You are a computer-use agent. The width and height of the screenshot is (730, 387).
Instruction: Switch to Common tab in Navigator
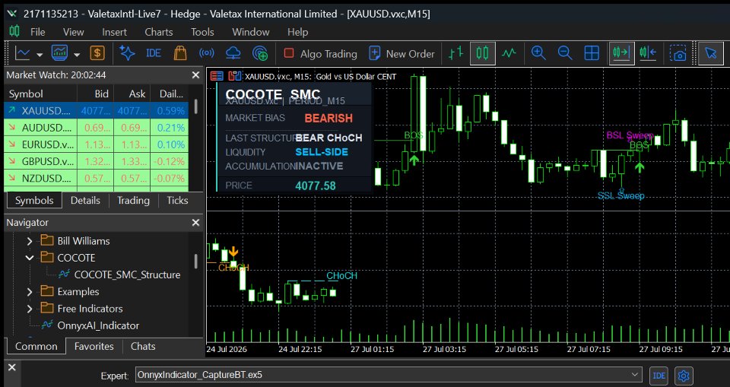click(36, 346)
